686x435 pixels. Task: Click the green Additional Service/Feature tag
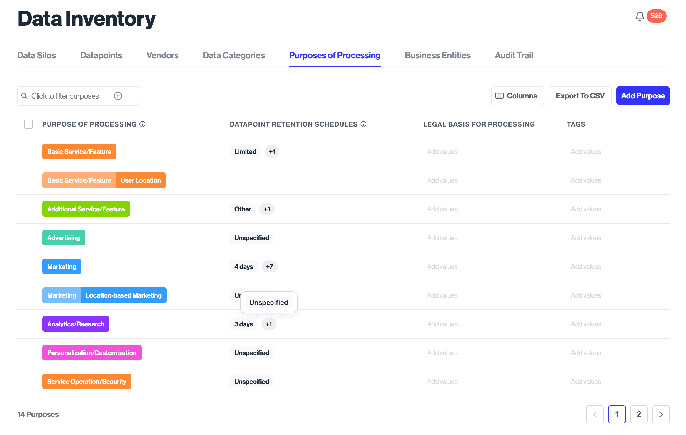(86, 209)
